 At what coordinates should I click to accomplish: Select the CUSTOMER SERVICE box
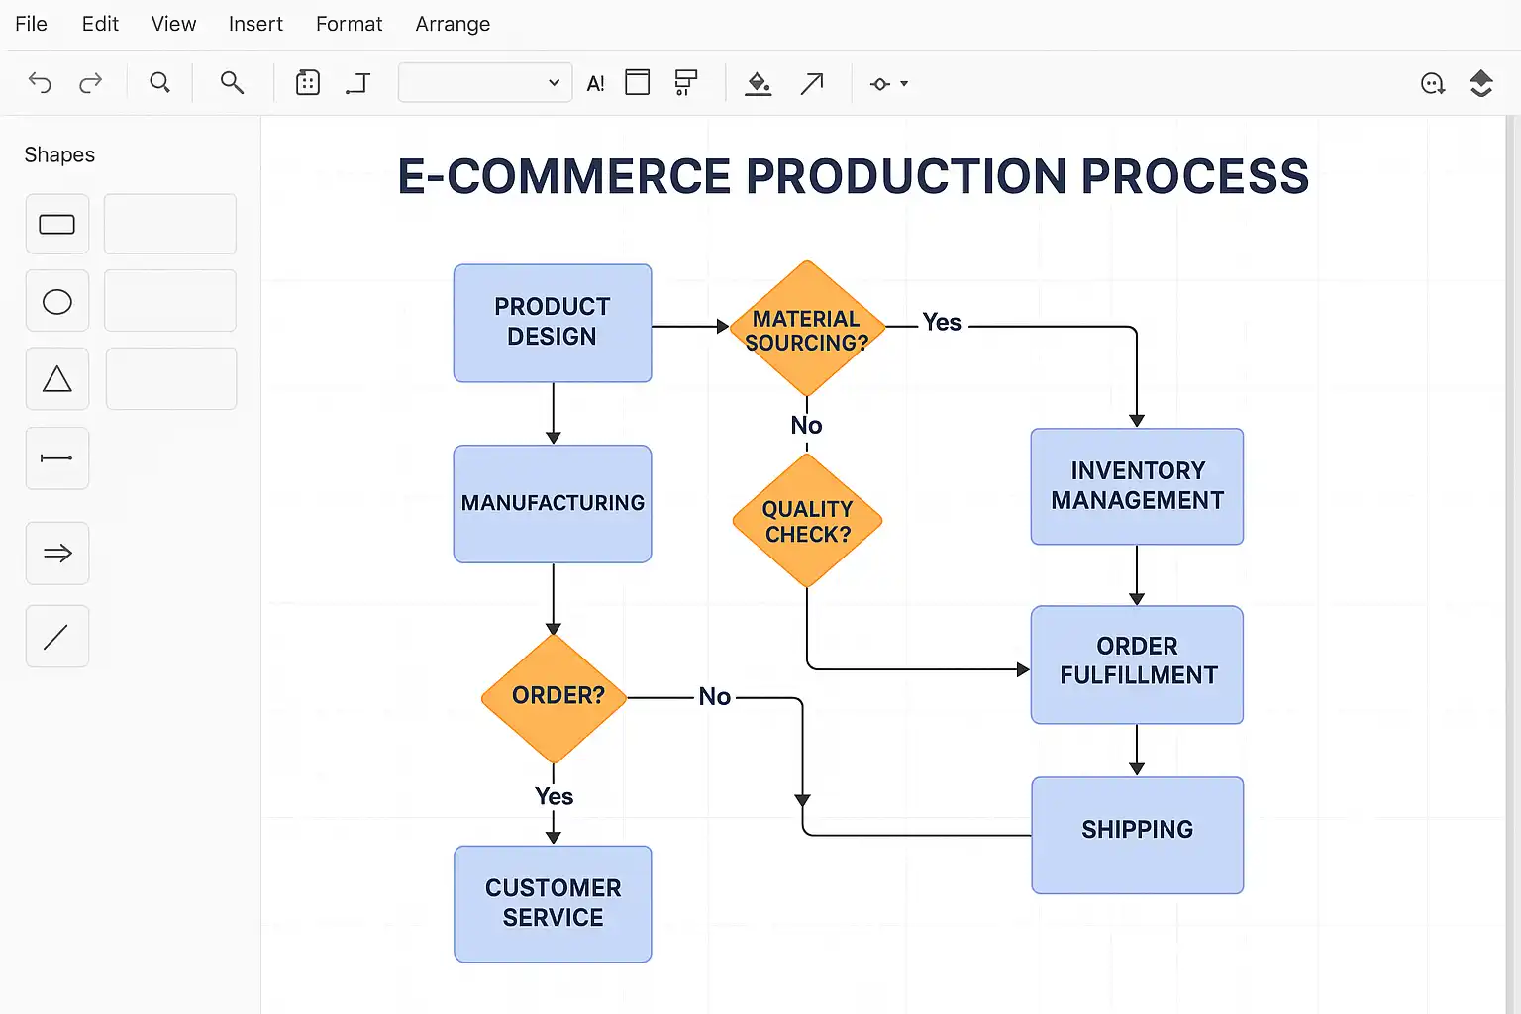(553, 904)
